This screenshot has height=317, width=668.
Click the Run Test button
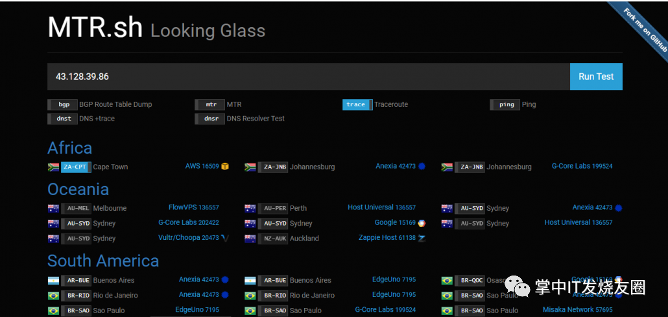click(595, 76)
